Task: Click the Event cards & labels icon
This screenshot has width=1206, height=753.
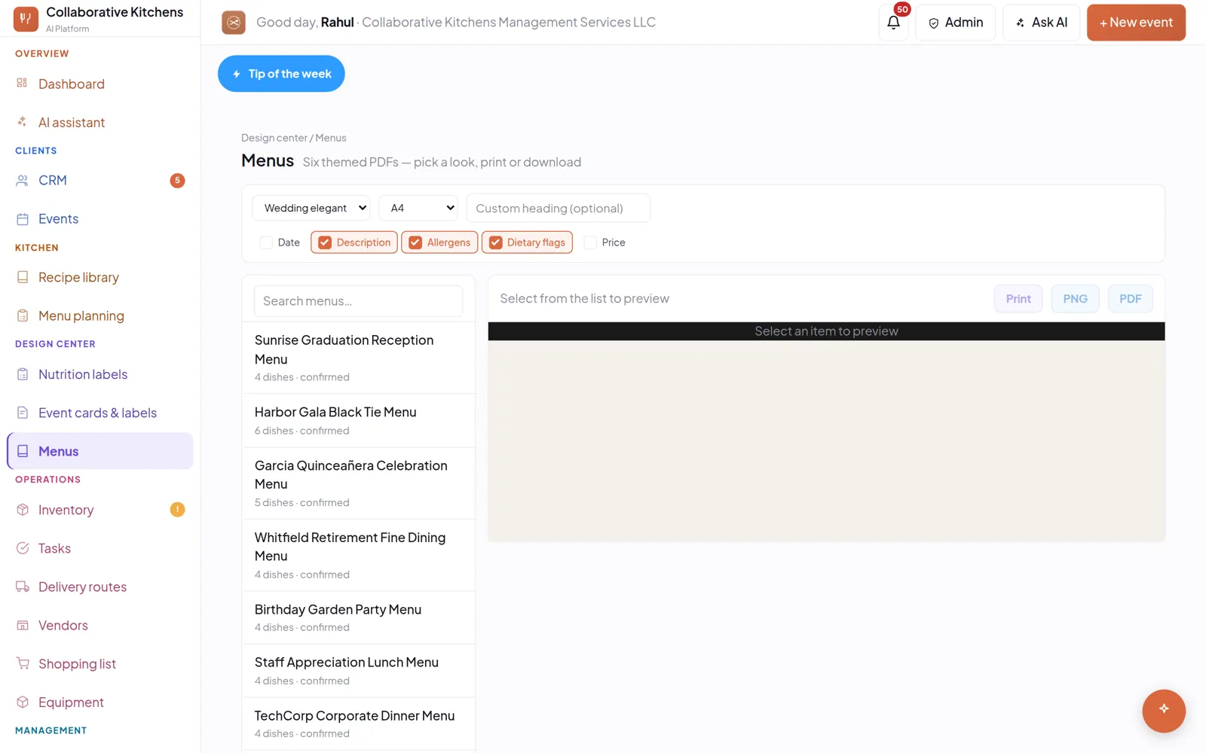Action: (23, 413)
